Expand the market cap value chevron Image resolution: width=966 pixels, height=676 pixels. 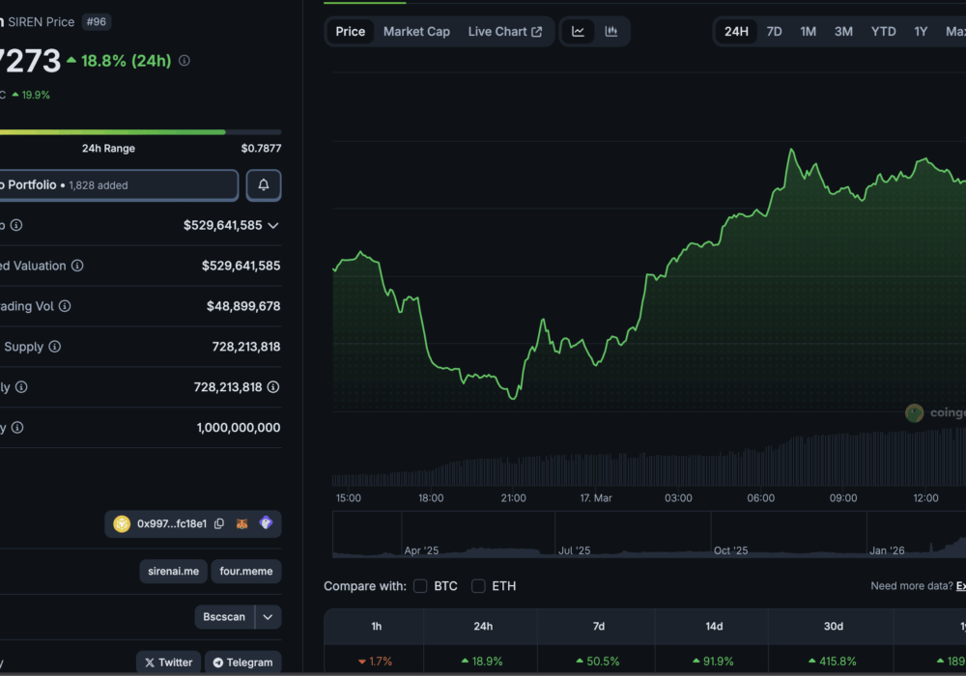[x=273, y=225]
